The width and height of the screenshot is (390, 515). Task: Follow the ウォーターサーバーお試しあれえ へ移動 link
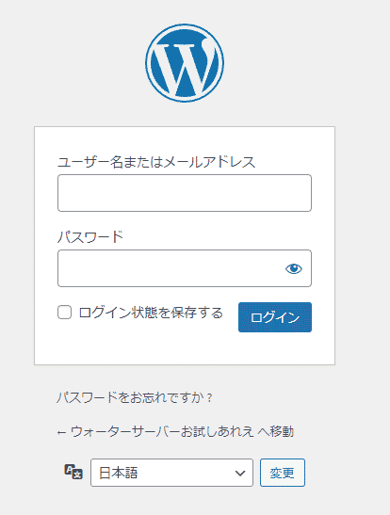175,431
